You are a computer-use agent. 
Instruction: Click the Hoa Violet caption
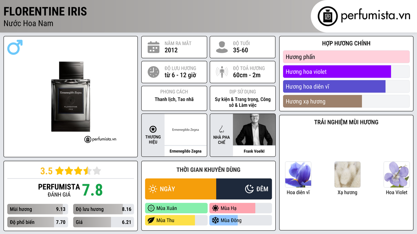coord(397,192)
